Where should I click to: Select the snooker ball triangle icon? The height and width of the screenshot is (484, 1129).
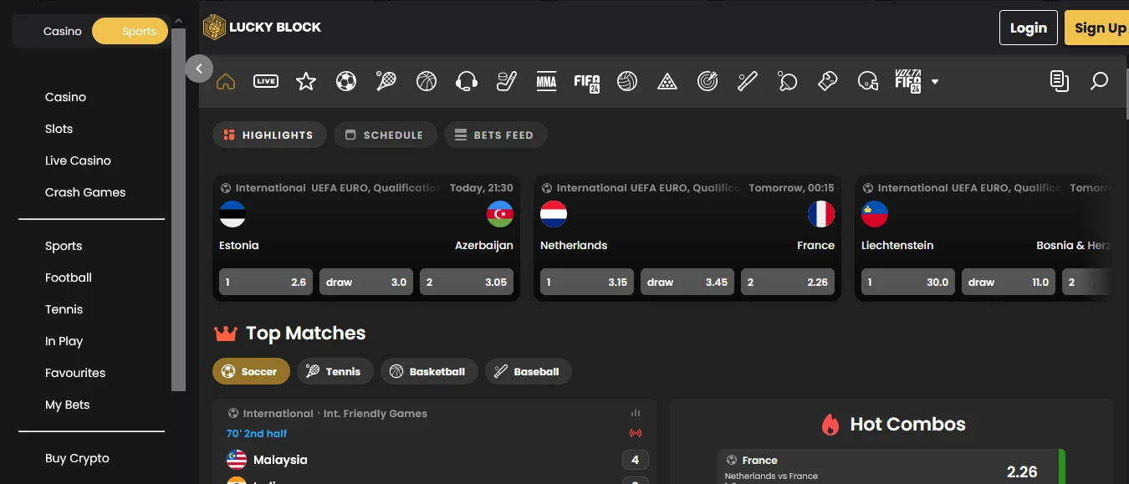tap(667, 81)
